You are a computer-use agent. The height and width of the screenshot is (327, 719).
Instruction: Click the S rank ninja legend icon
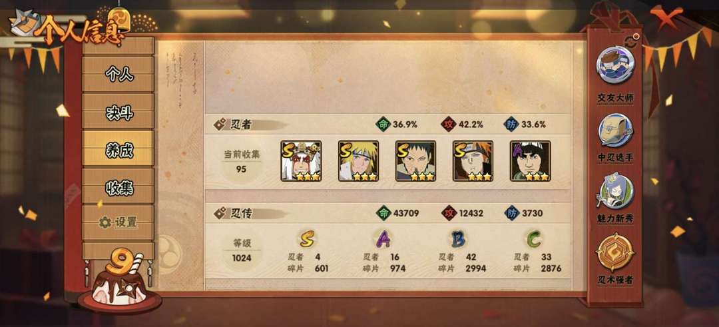[307, 238]
